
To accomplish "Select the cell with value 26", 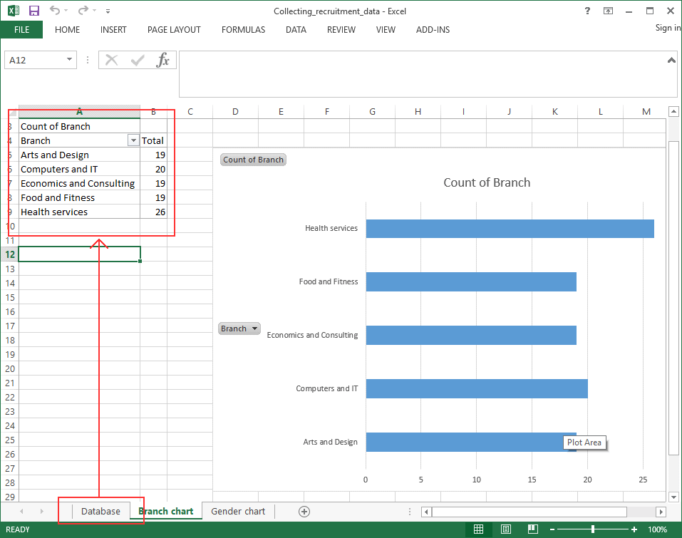I will 153,212.
